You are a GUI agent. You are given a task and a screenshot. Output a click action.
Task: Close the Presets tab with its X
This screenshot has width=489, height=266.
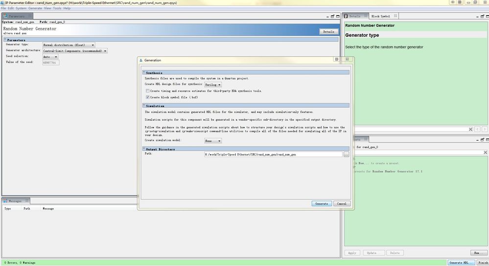point(366,139)
